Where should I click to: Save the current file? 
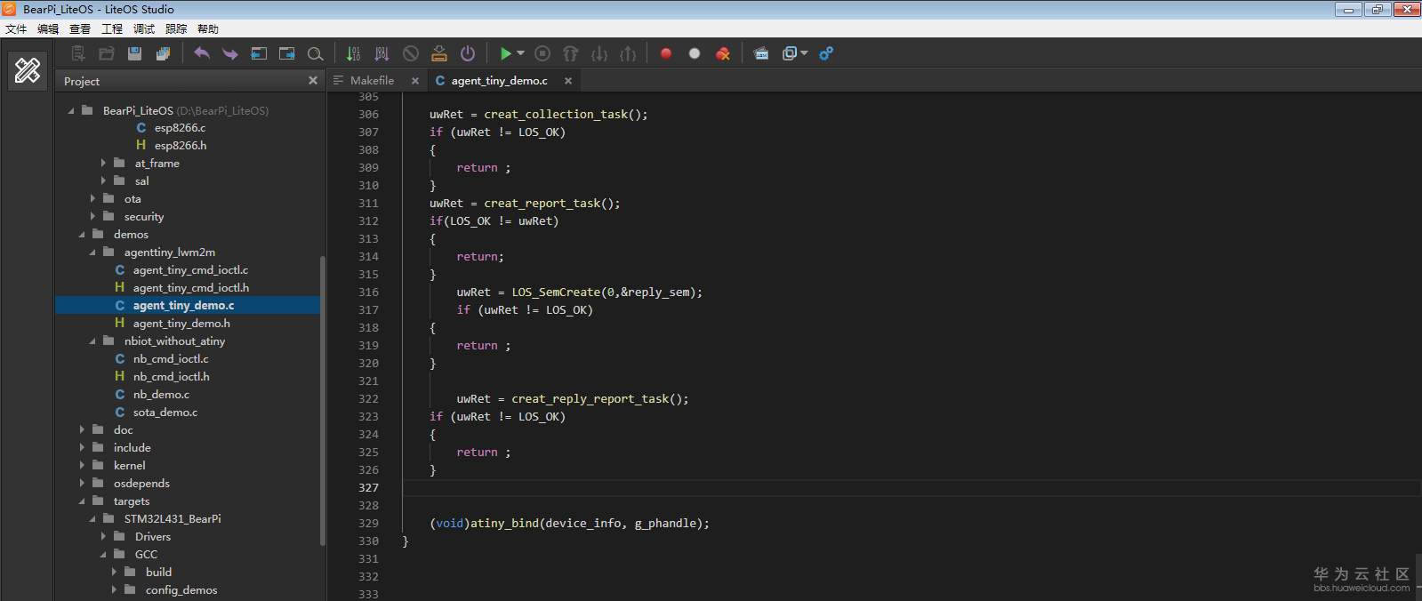(135, 53)
